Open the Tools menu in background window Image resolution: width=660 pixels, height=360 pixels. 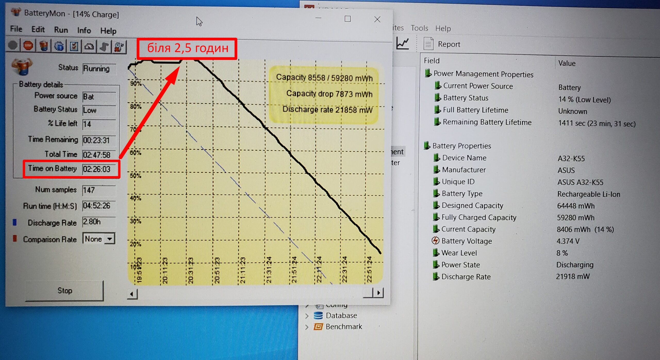point(419,28)
